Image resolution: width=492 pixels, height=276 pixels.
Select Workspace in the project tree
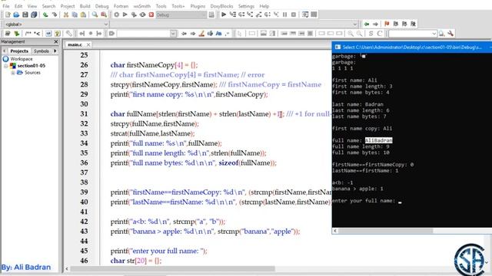22,59
